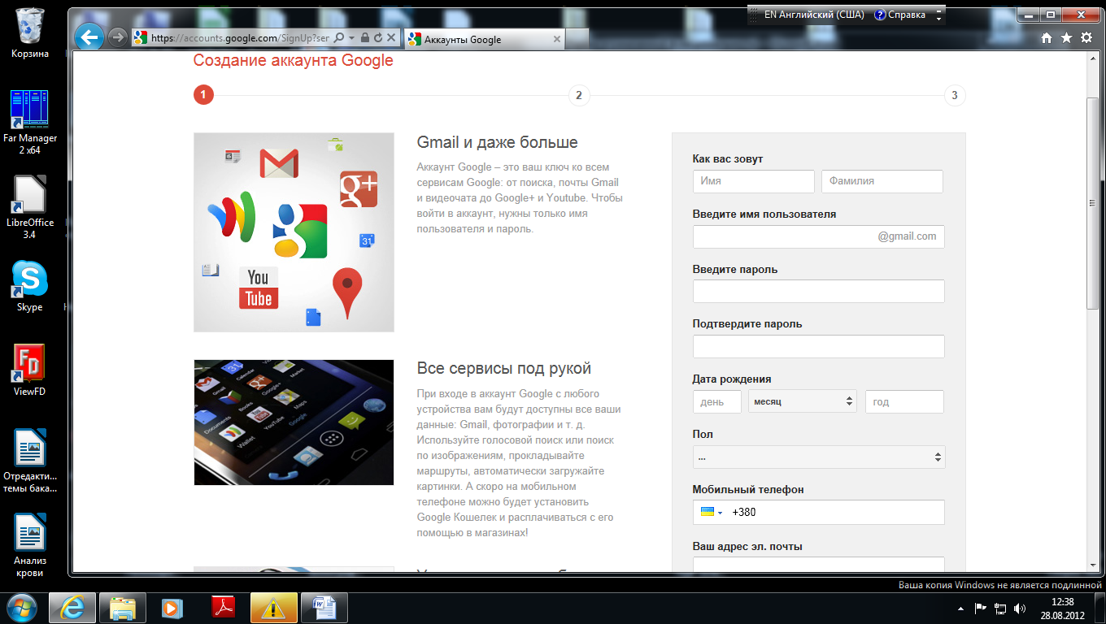Screen dimensions: 1106x624
Task: Click the Google+ icon in image
Action: point(359,189)
